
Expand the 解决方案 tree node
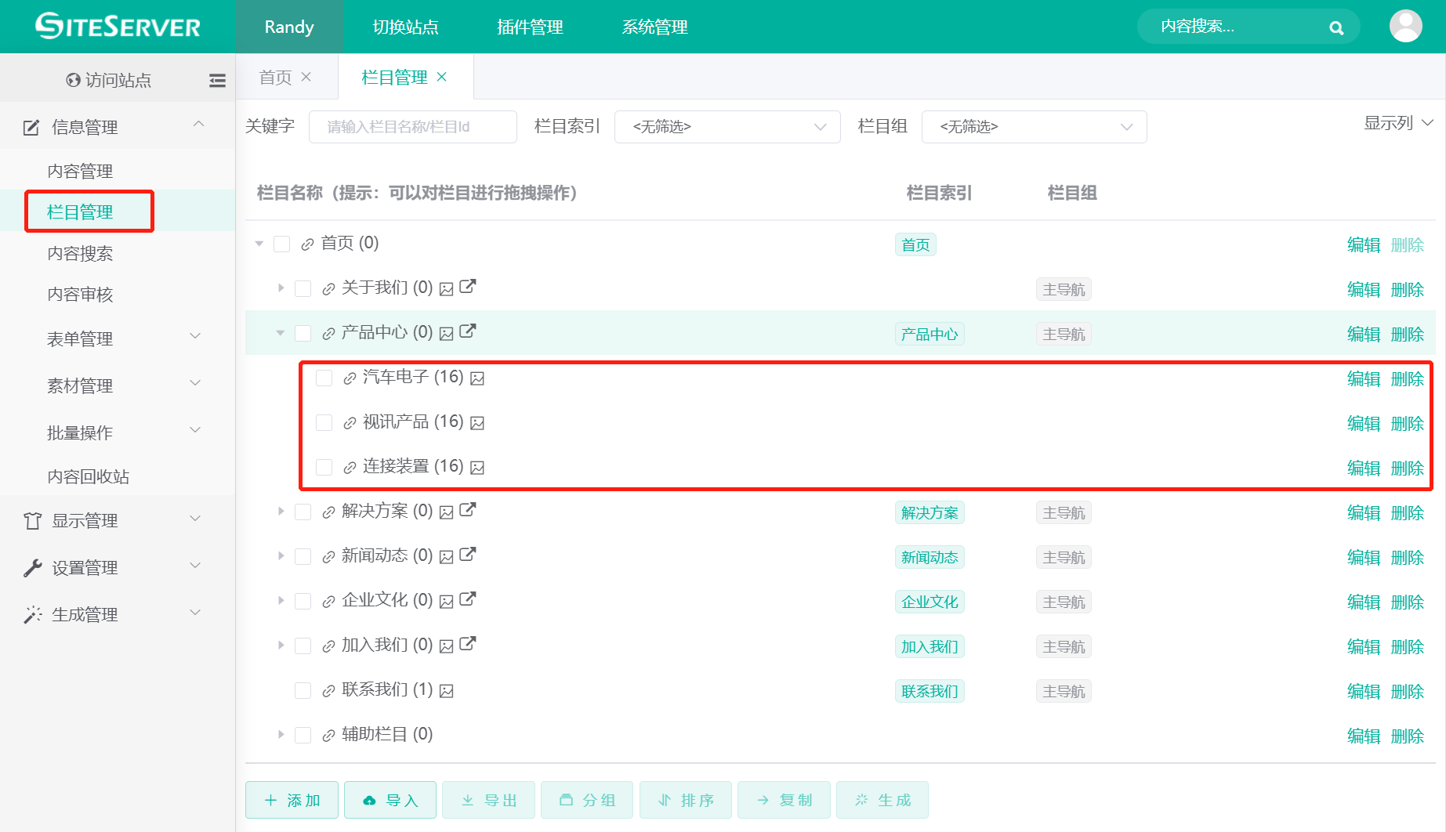coord(281,511)
